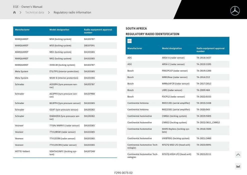Click the scroll-to-top arrow button
Viewport: 247px width, 175px height.
coord(238,155)
